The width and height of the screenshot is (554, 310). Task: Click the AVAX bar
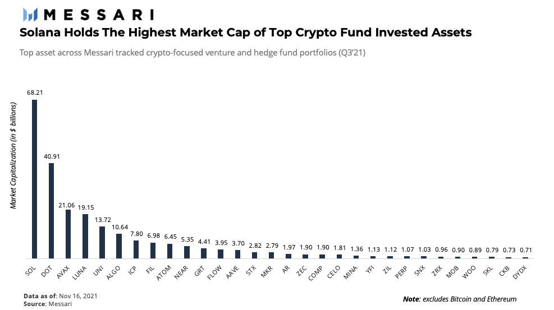68,234
